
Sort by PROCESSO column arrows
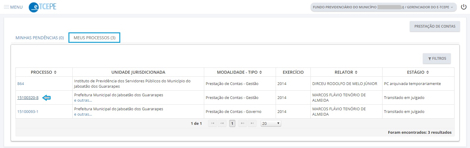point(55,72)
